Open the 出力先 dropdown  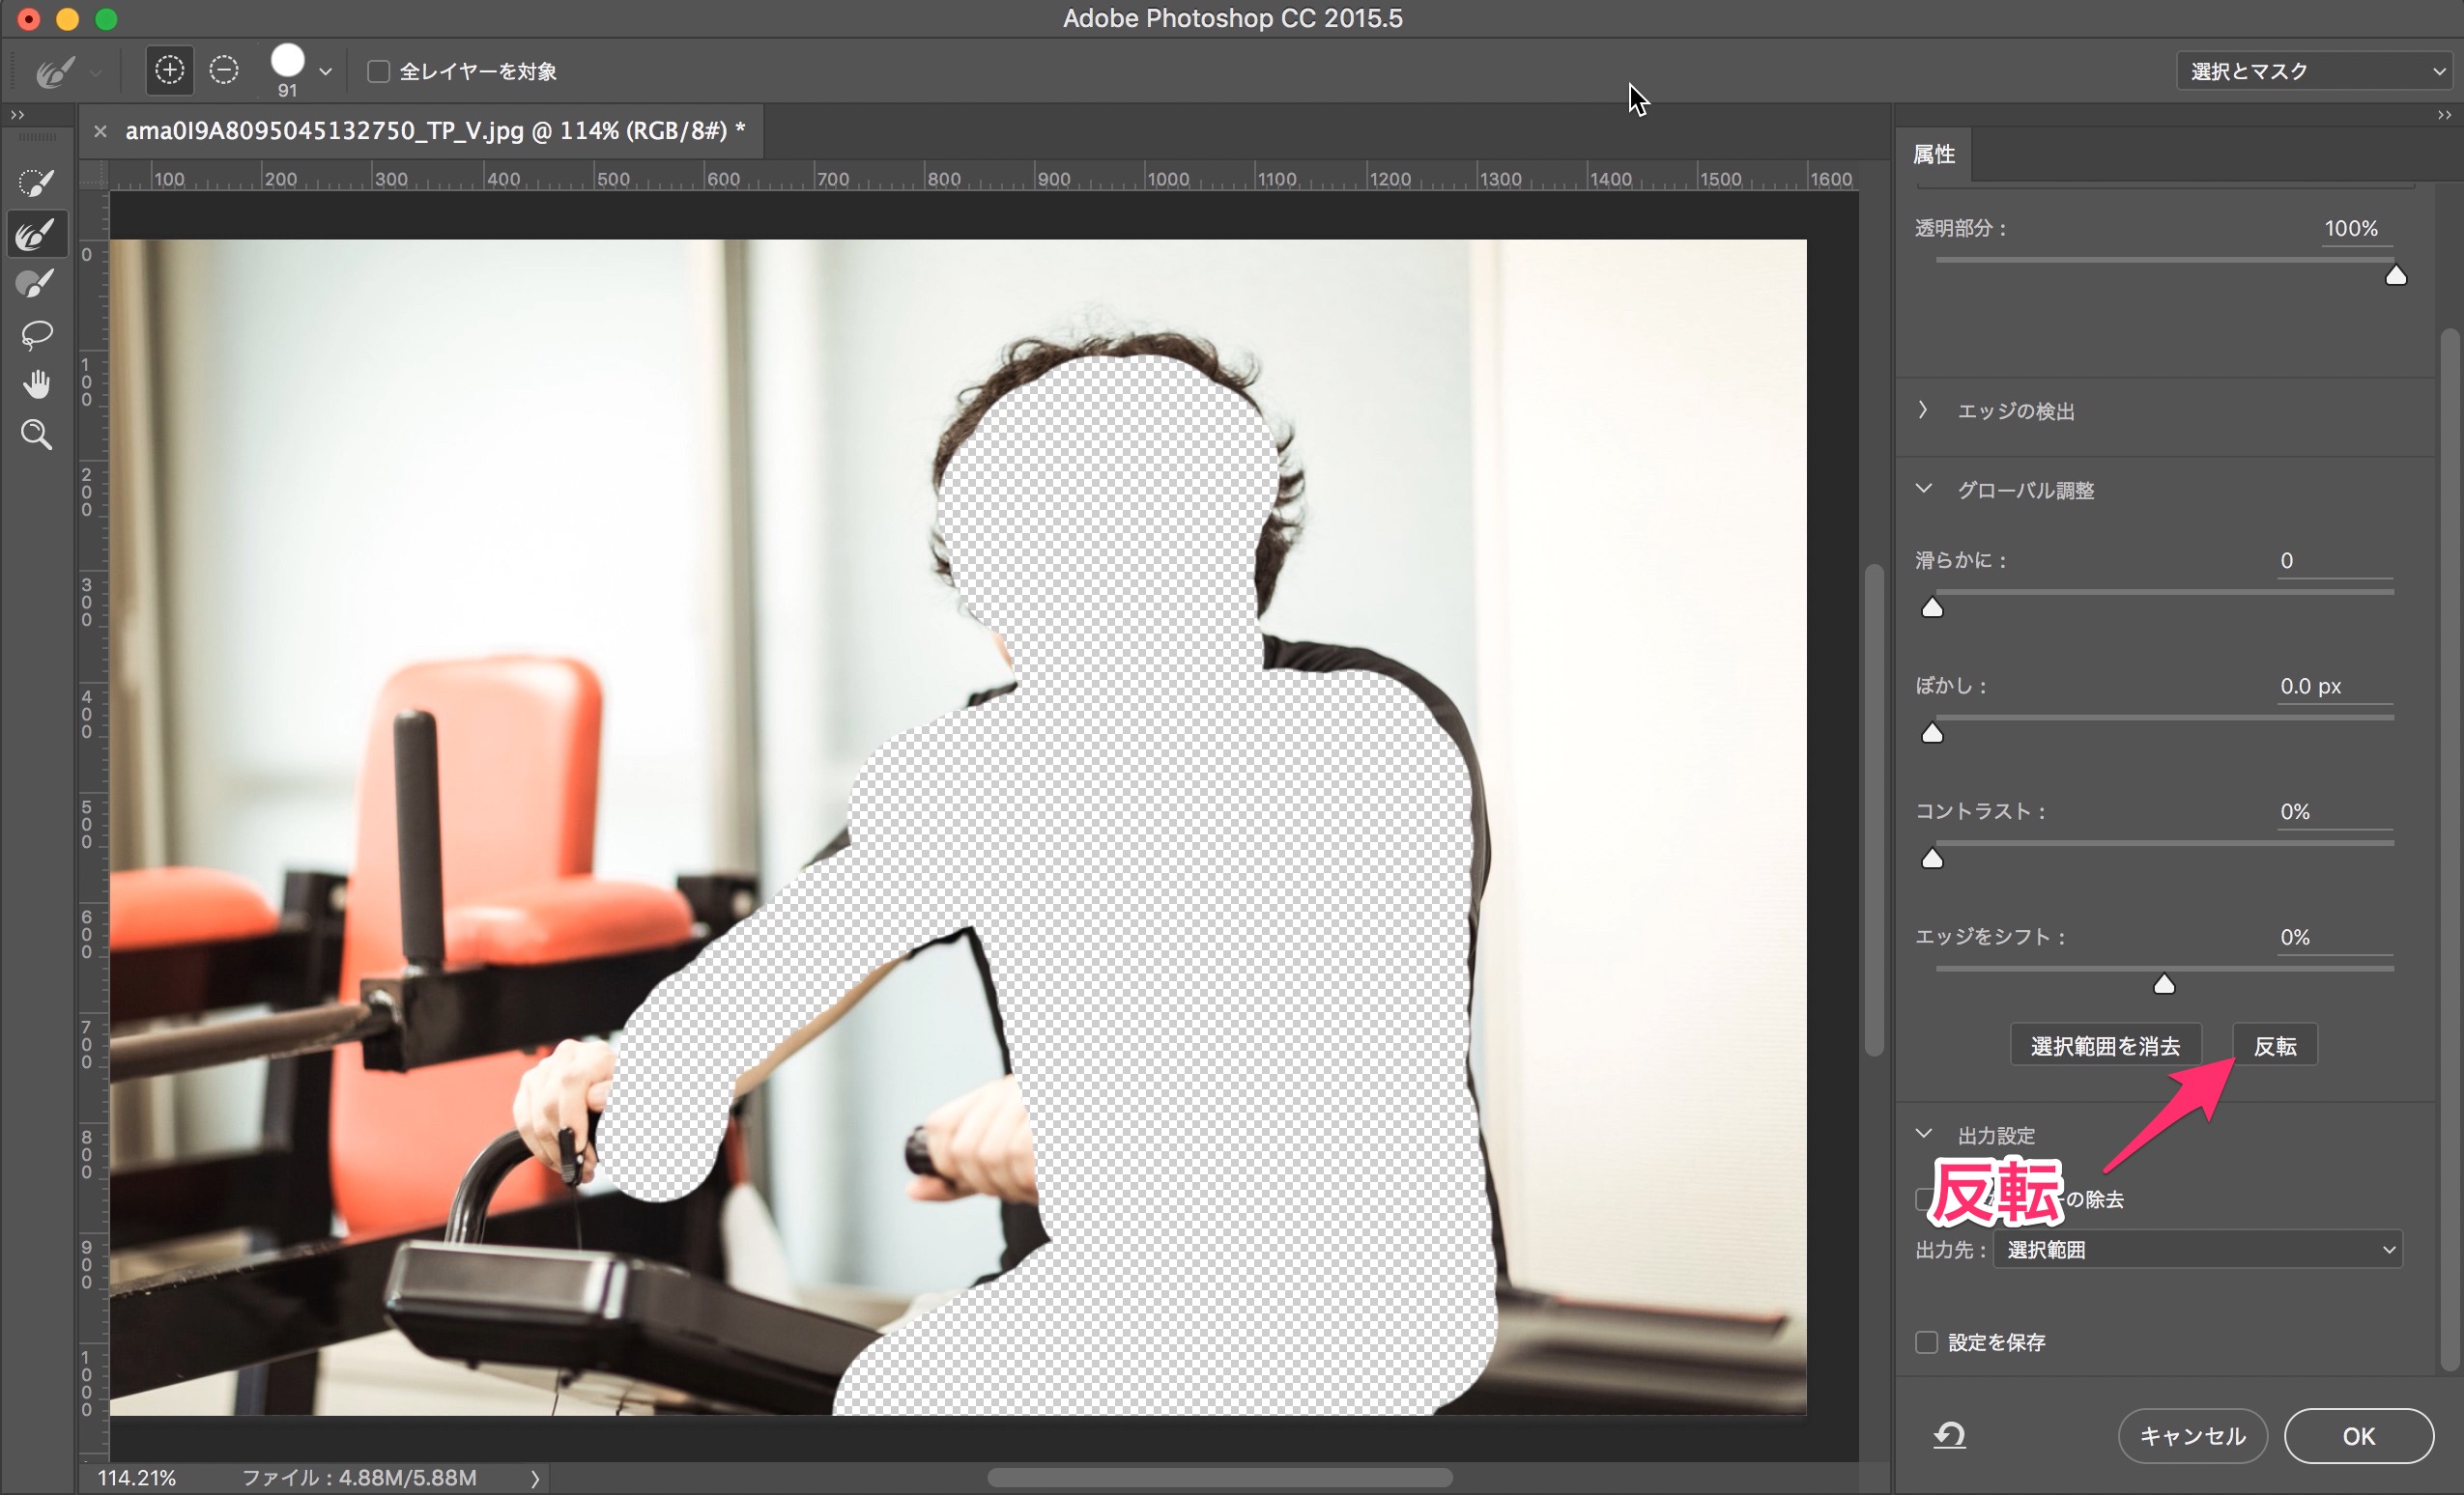tap(2197, 1249)
